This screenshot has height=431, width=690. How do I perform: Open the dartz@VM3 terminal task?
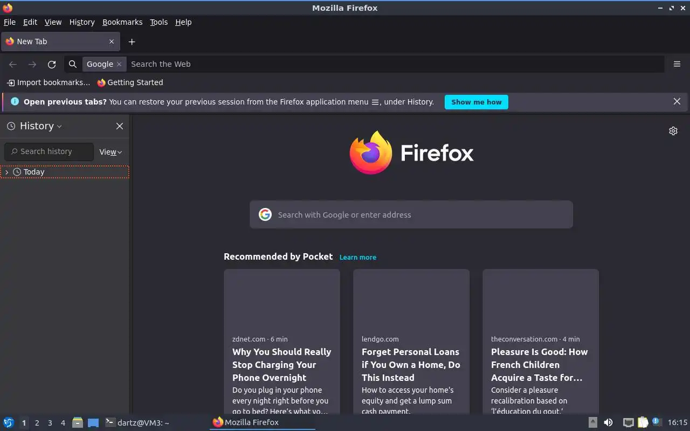click(137, 422)
